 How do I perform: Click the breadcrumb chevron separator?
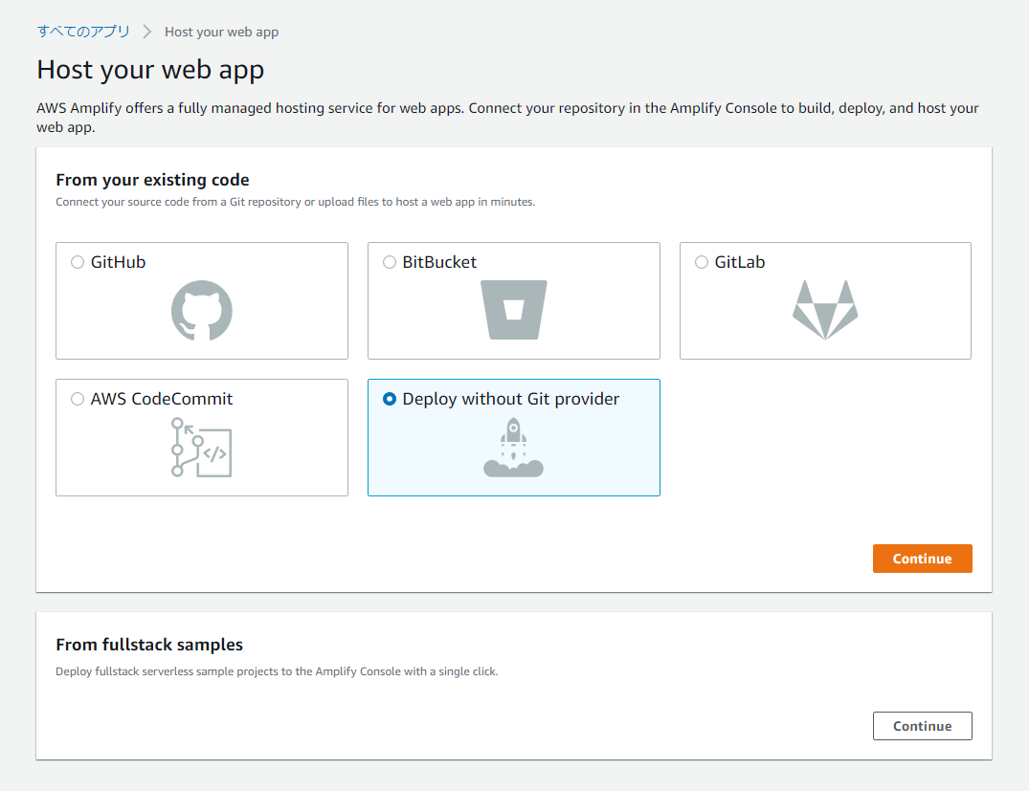tap(147, 32)
